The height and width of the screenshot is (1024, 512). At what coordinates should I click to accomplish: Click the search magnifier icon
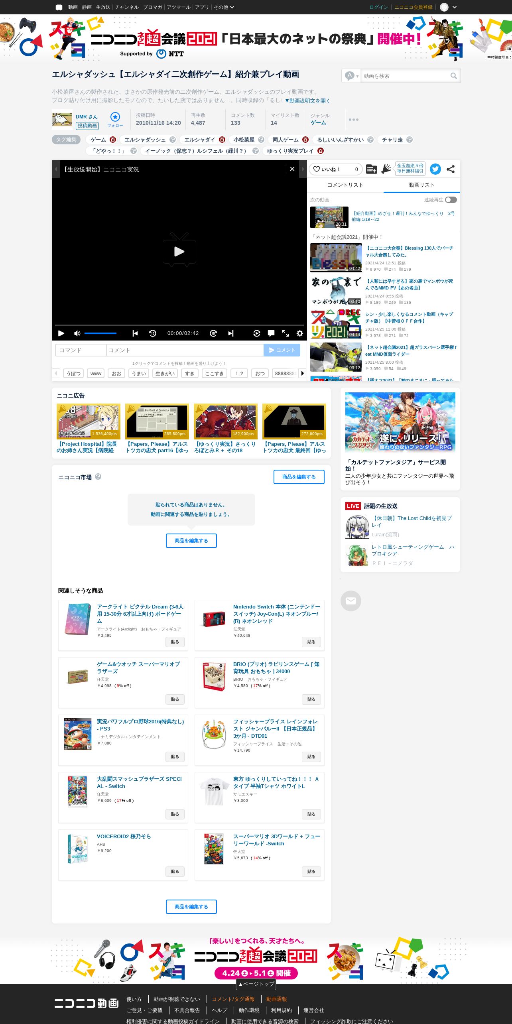pyautogui.click(x=454, y=76)
